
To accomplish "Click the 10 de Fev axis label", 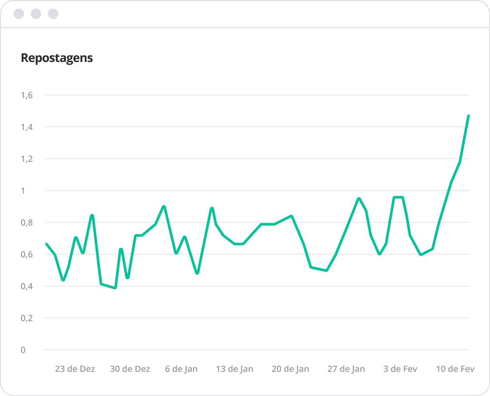I will 455,369.
